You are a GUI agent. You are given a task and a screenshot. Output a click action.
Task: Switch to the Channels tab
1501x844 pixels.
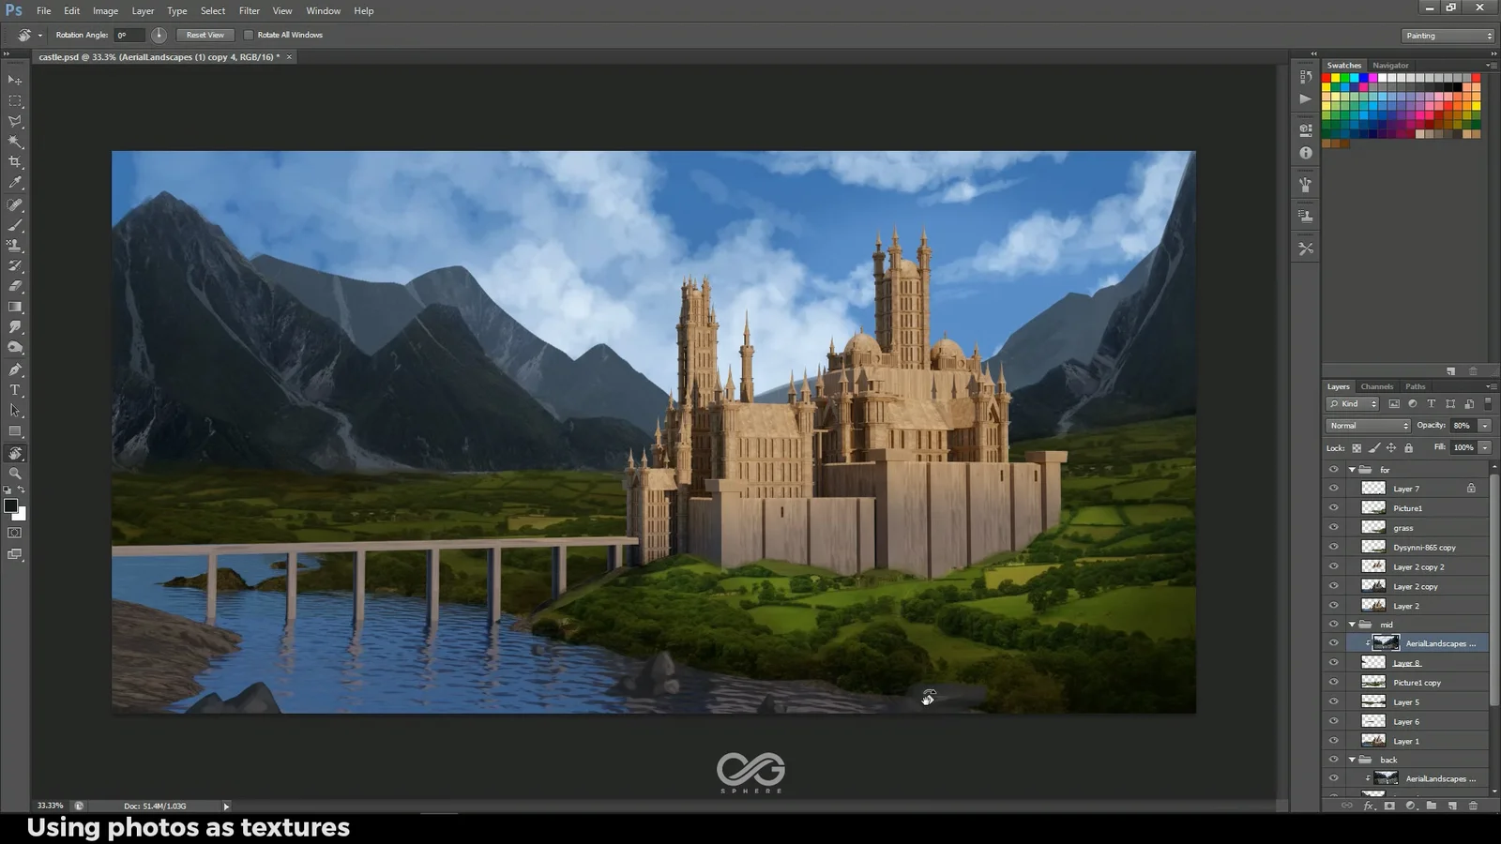(1376, 385)
